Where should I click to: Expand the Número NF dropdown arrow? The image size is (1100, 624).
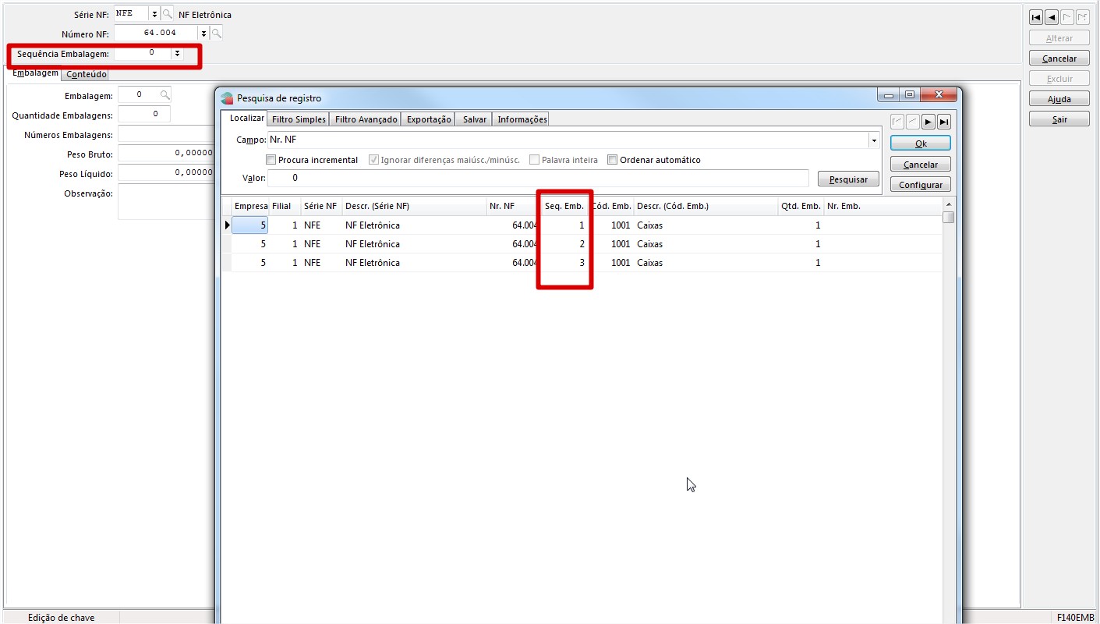click(x=203, y=34)
